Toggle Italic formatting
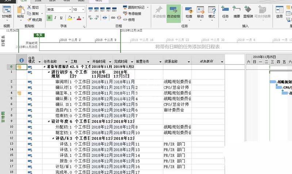Screen dimensions: 292x174 (55, 18)
